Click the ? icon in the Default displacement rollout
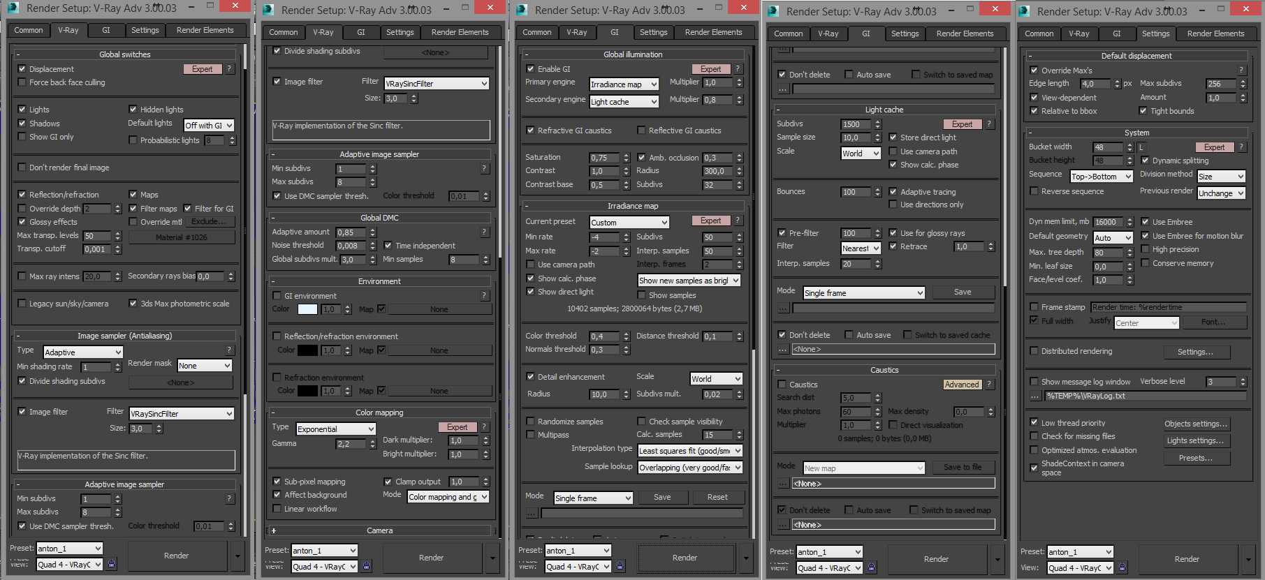Viewport: 1265px width, 580px height. [x=1241, y=70]
